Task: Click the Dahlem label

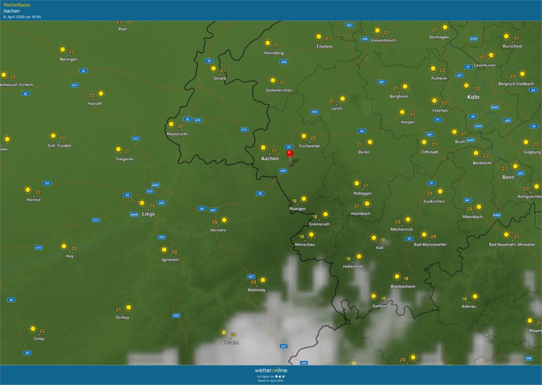Action: coord(379,306)
